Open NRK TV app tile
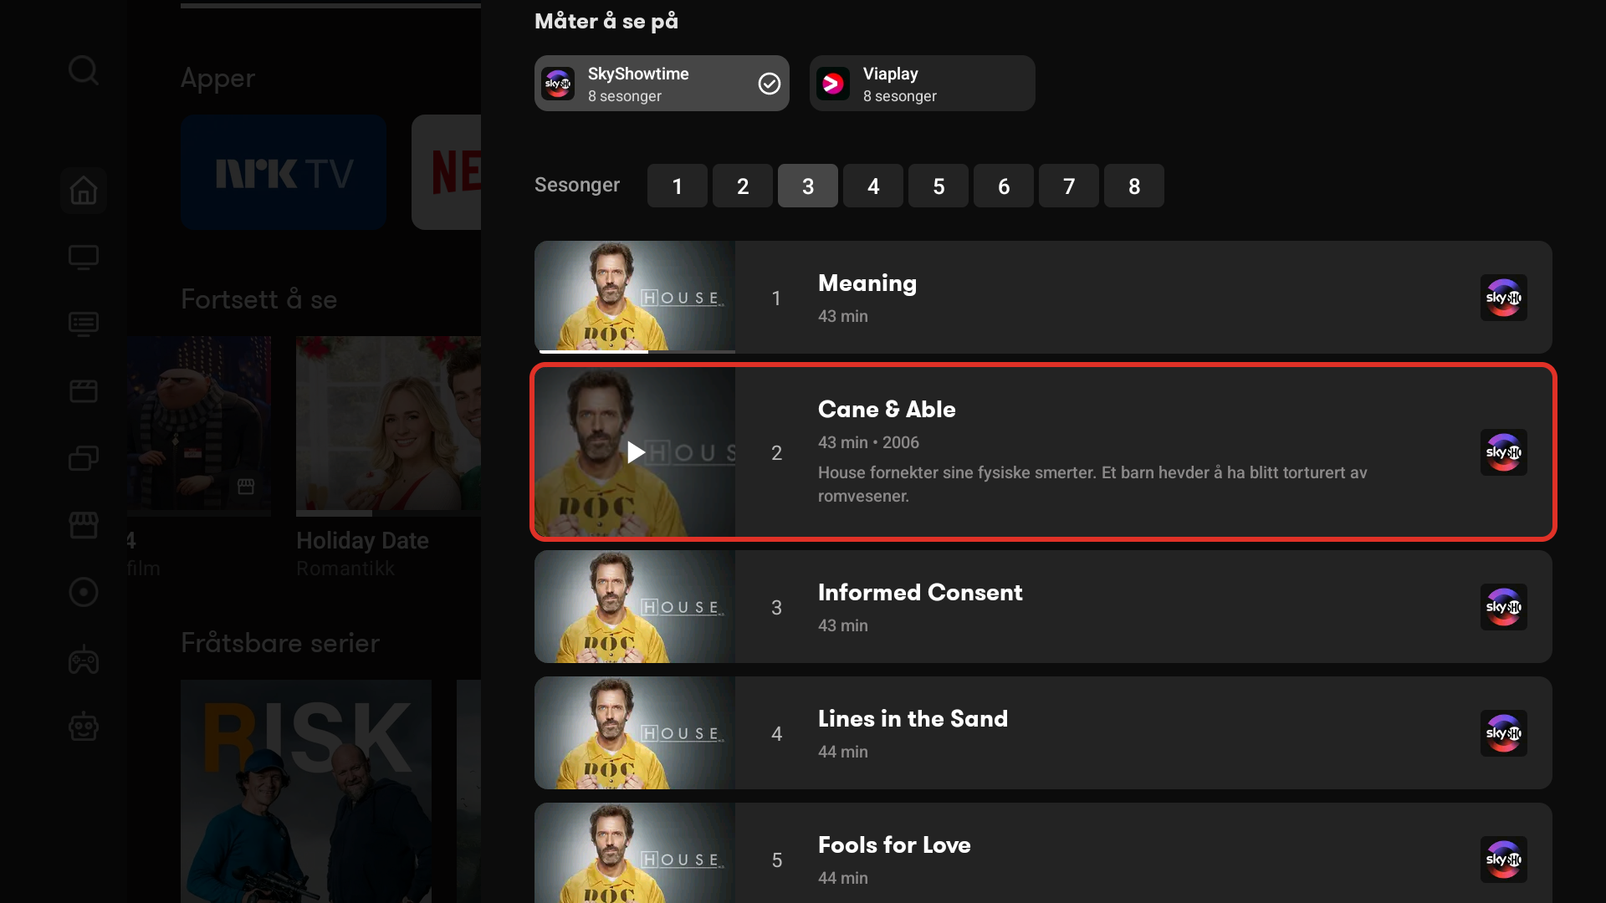The width and height of the screenshot is (1606, 903). (x=284, y=172)
